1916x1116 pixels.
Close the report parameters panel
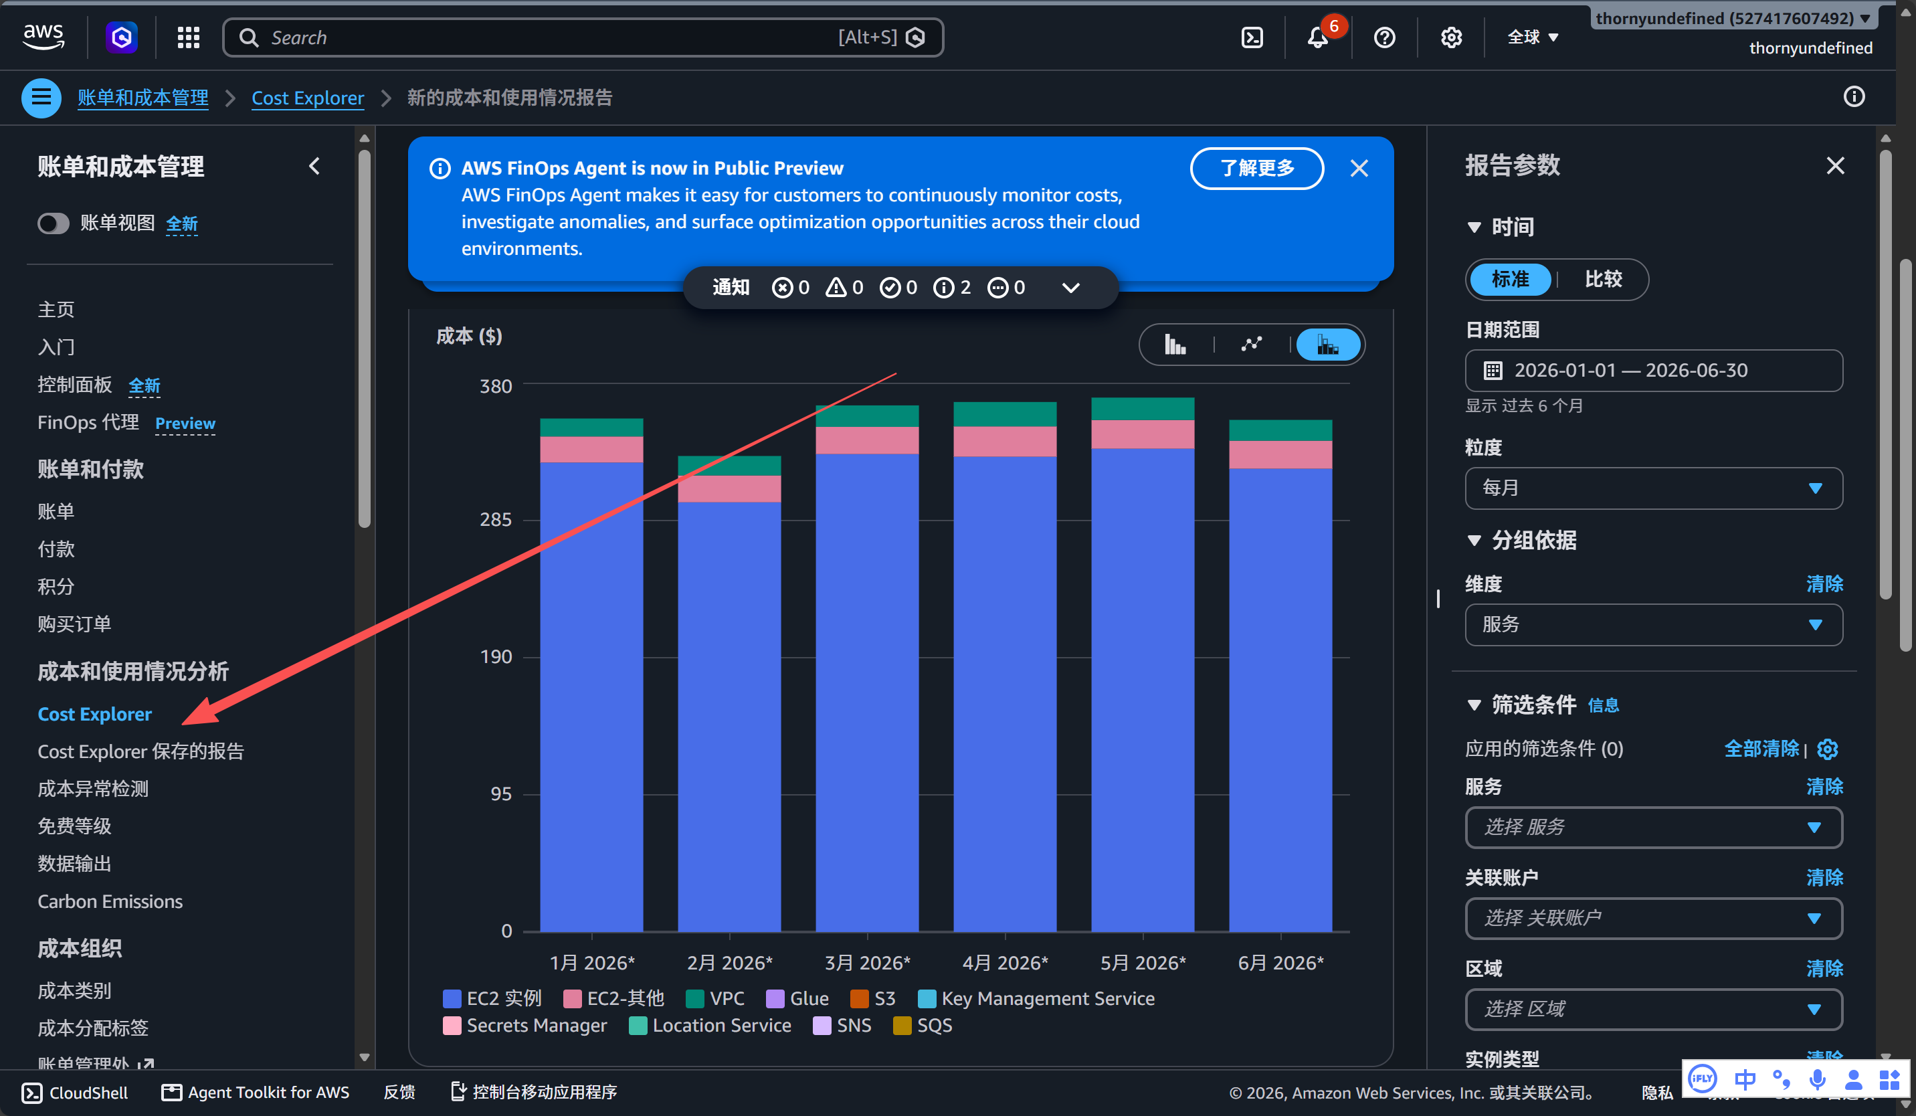coord(1836,166)
